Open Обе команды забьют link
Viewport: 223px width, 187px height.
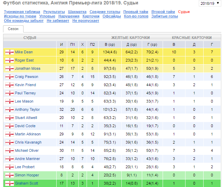point(24,21)
